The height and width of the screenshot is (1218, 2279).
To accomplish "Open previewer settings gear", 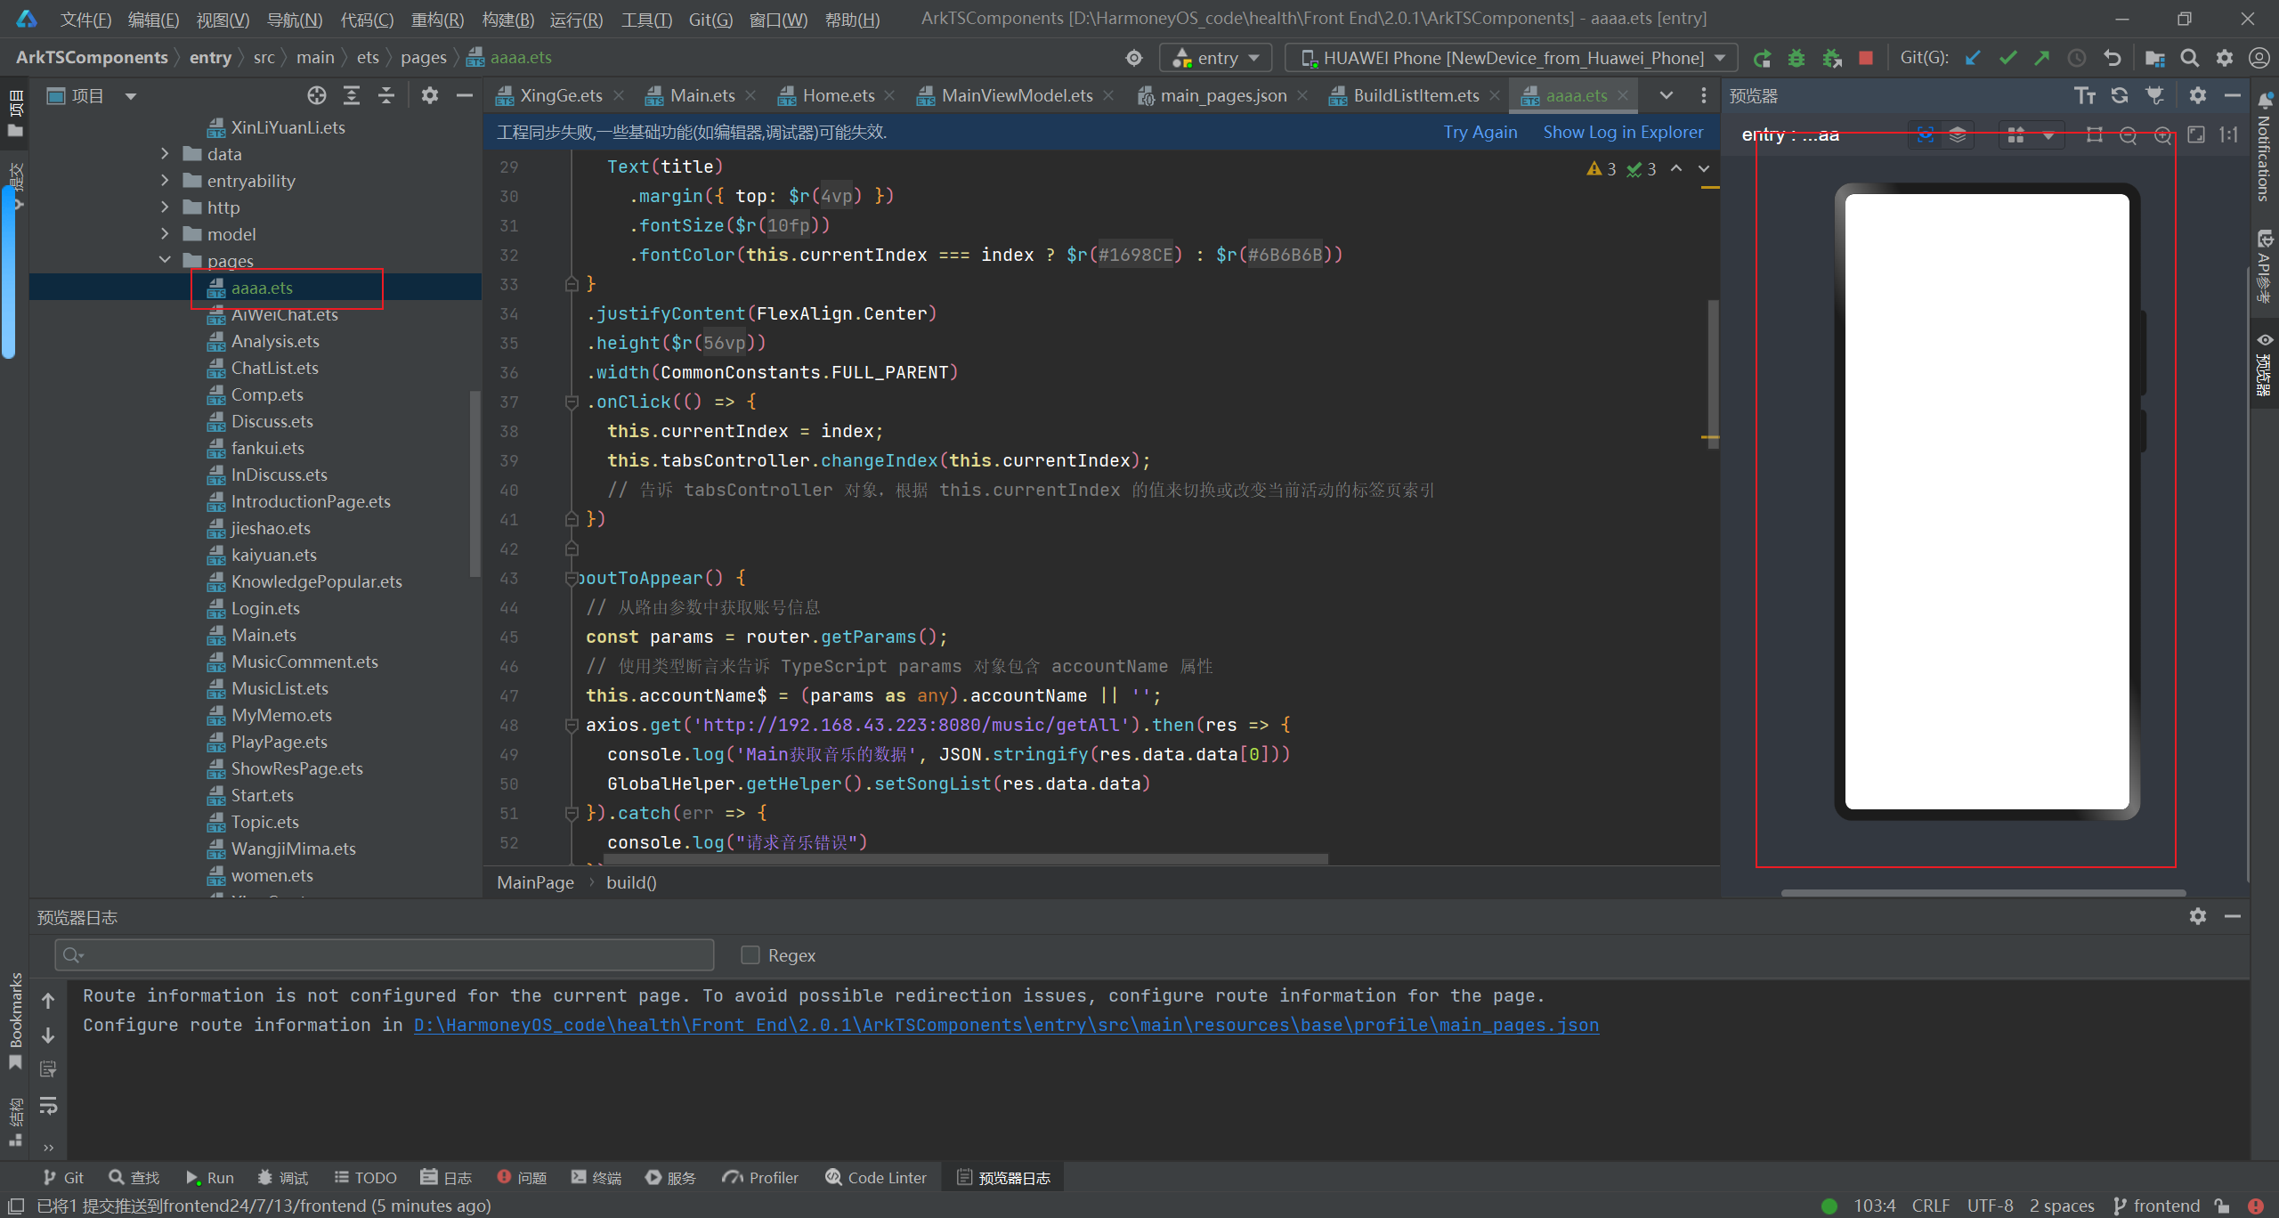I will [x=2198, y=95].
